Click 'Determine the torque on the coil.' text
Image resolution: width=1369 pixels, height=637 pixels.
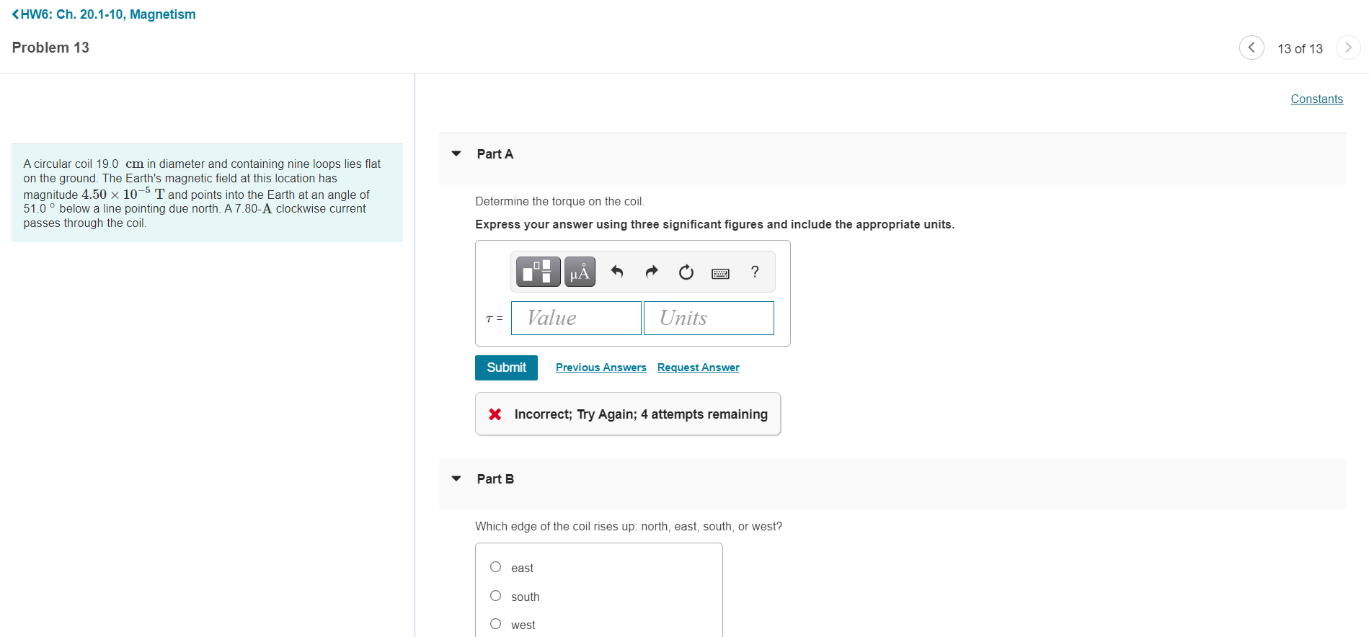tap(559, 202)
